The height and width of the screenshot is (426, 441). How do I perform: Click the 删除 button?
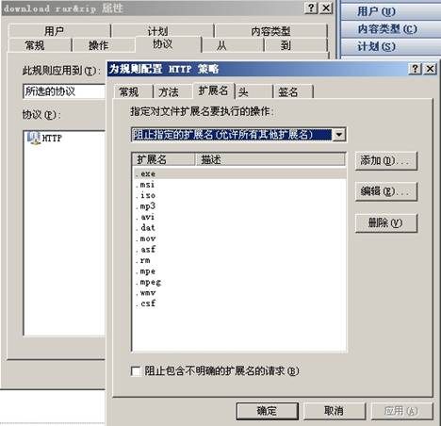point(386,223)
